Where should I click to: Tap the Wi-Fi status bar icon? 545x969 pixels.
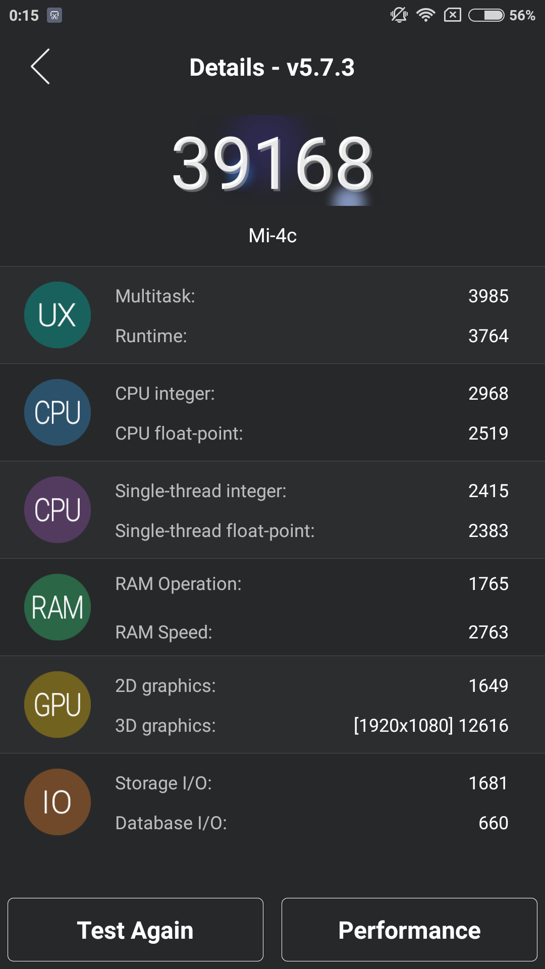tap(425, 15)
